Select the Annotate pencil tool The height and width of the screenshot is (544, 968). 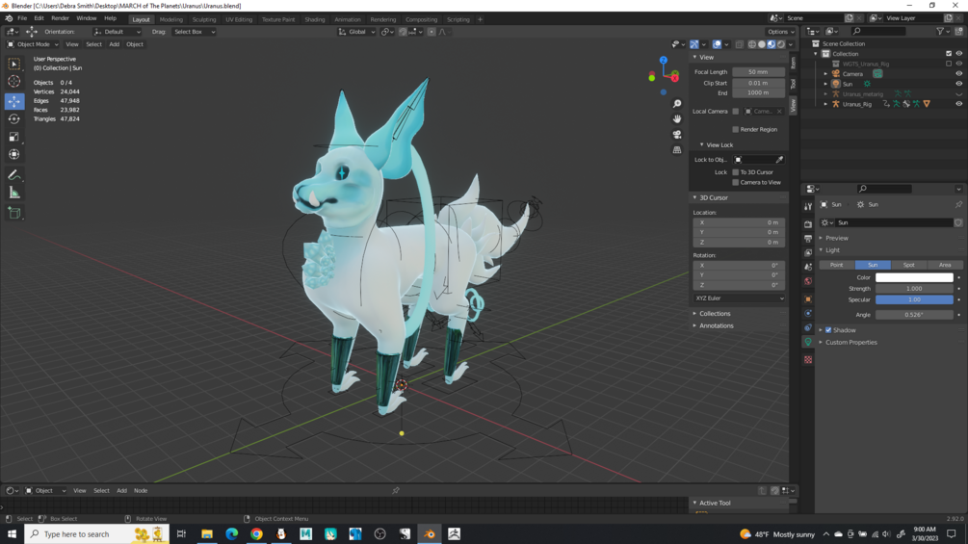coord(14,175)
